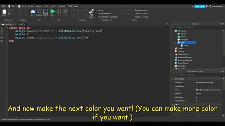225x126 pixels.
Task: Close the Script document tab
Action: [24, 24]
